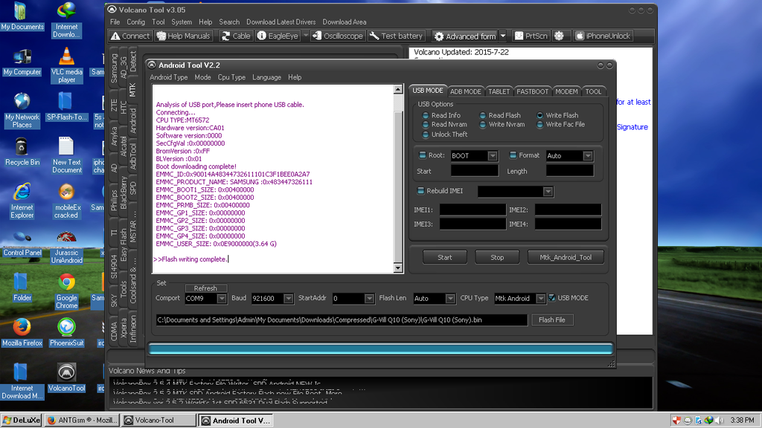The height and width of the screenshot is (428, 762).
Task: Click the Flash File button
Action: pos(551,320)
